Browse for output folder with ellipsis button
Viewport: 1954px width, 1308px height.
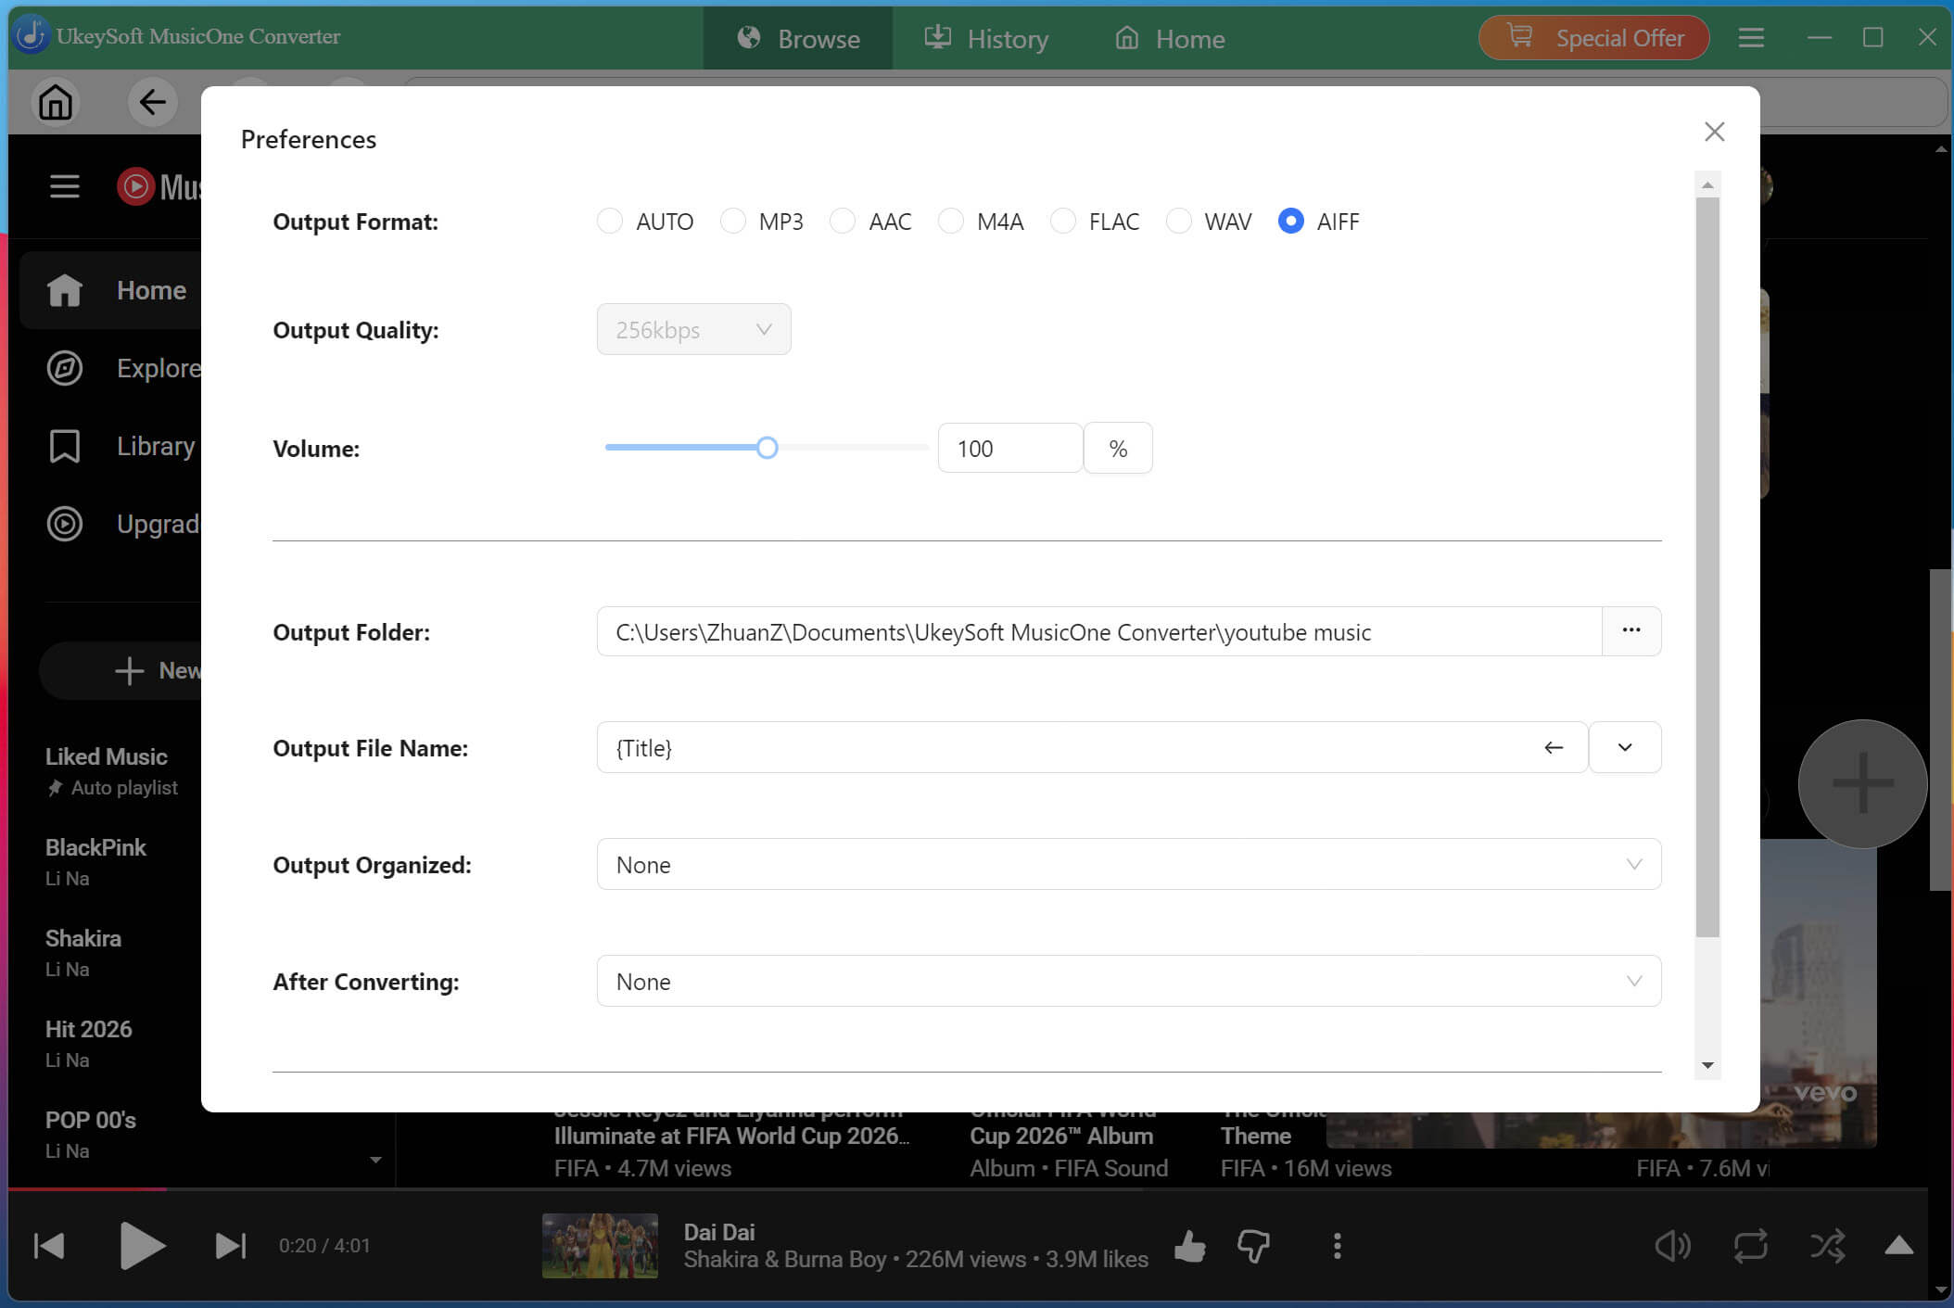click(1630, 631)
